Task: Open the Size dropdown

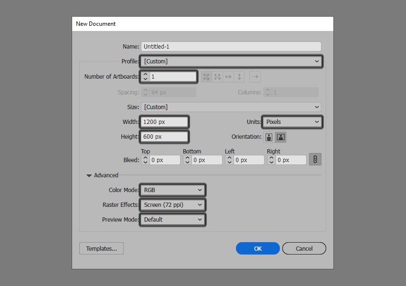Action: [231, 107]
